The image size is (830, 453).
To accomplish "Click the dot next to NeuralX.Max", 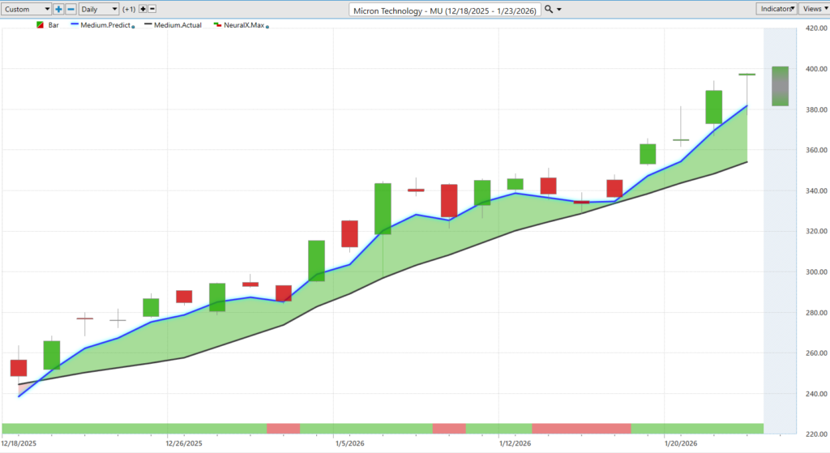I will click(x=267, y=27).
